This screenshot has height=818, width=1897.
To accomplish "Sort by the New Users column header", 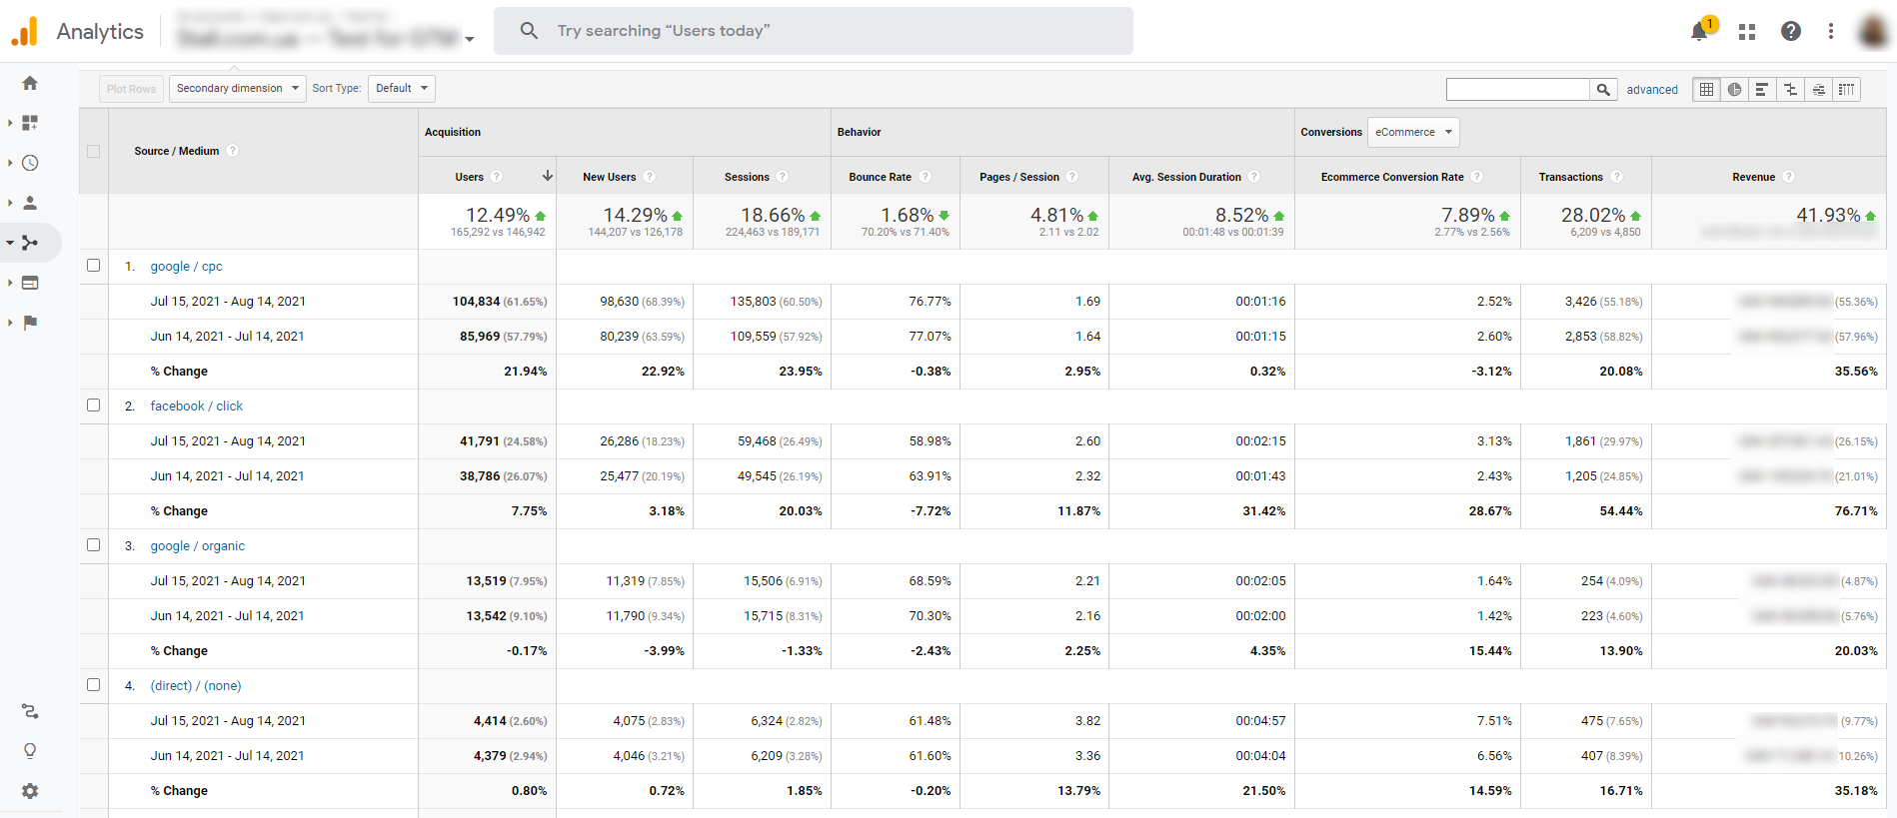I will [609, 177].
